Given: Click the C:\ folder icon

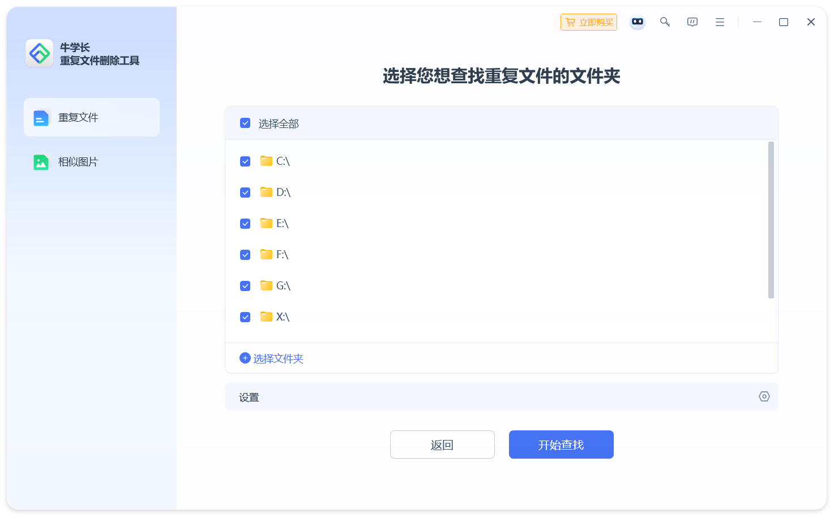Looking at the screenshot, I should [x=266, y=161].
